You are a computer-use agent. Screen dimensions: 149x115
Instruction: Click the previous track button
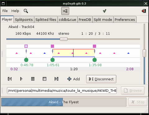pyautogui.click(x=10, y=79)
